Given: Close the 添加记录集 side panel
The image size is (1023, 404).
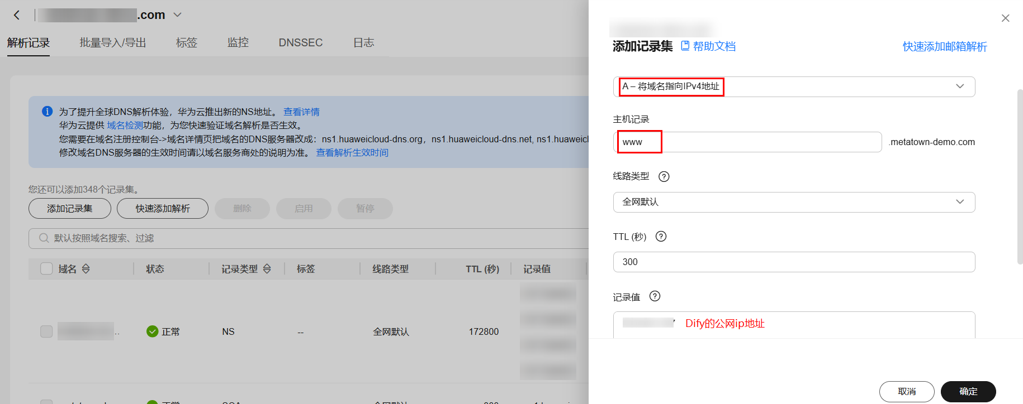Looking at the screenshot, I should click(x=1005, y=18).
